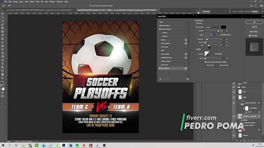This screenshot has height=148, width=264.
Task: Enable the Outer Glow checkbox
Action: 160,65
